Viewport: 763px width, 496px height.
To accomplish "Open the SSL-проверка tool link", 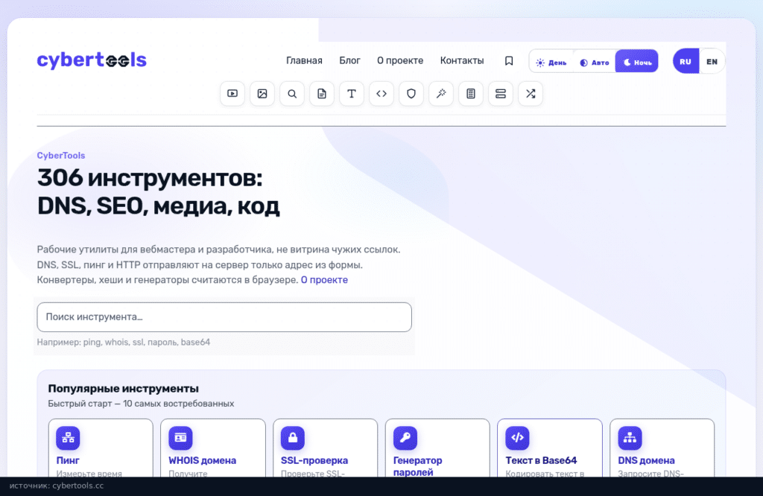I will (x=314, y=460).
